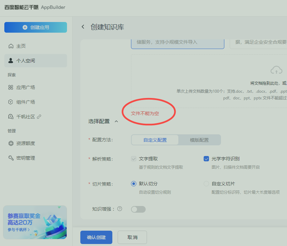Click the key icon for 密钥管理
The width and height of the screenshot is (287, 246).
pos(11,158)
